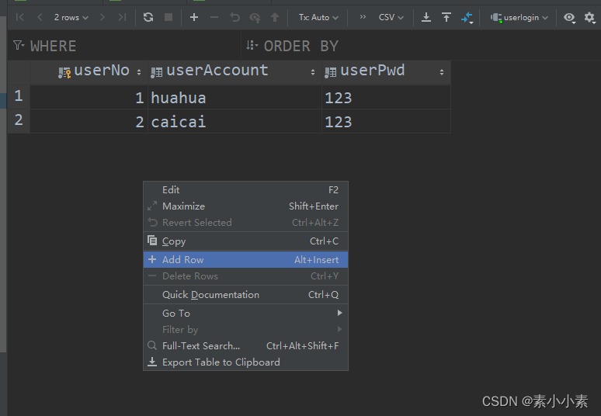
Task: Go to next page arrow icon
Action: click(x=102, y=17)
